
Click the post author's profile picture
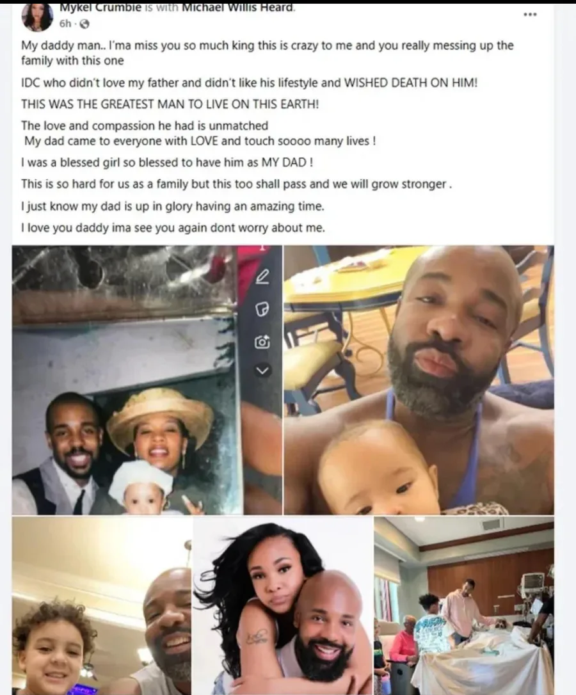pos(37,18)
